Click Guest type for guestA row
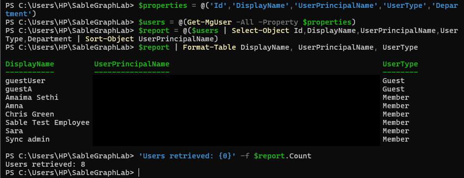The image size is (464, 178). [x=393, y=89]
